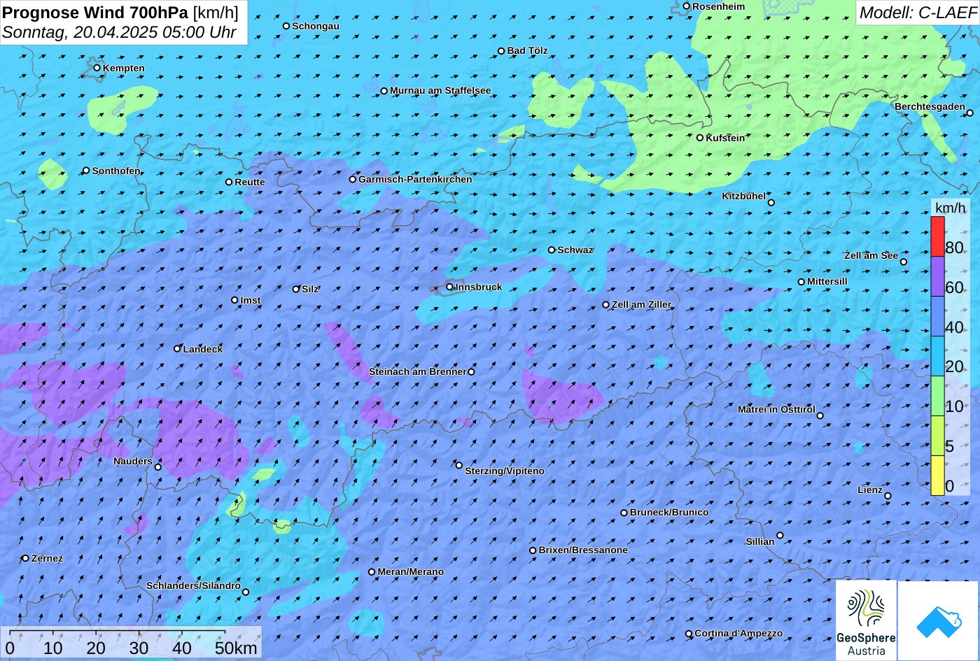Select the Garmisch-Partenkirchen marker dot

click(353, 179)
